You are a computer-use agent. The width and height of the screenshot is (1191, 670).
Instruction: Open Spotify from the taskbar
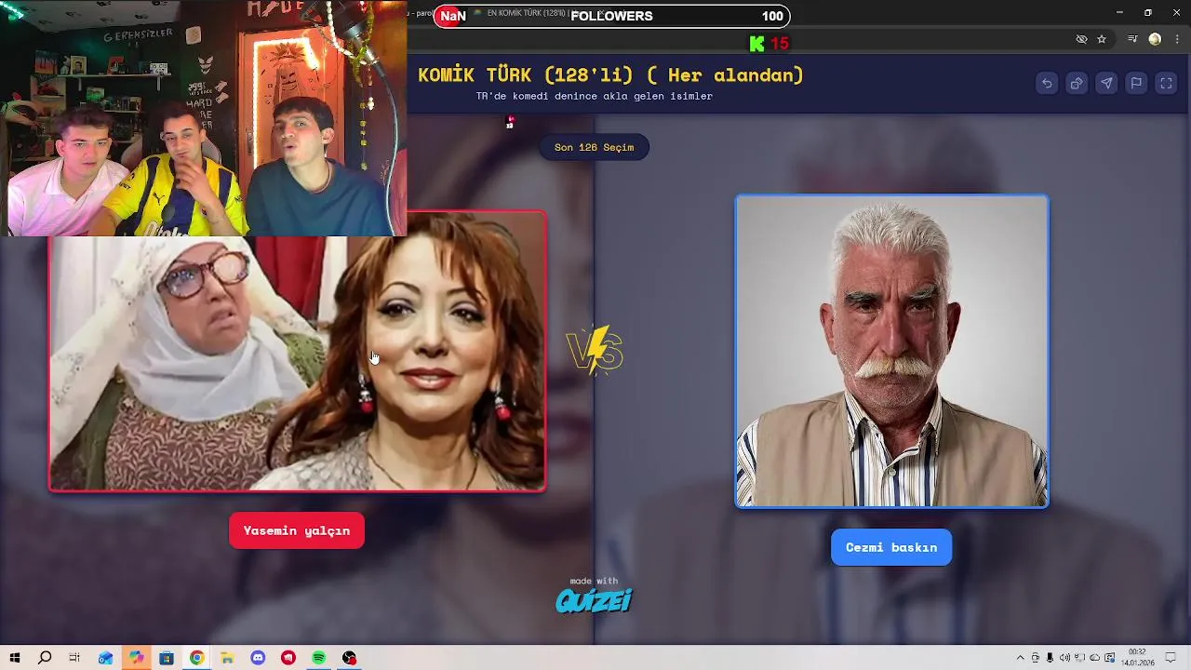pos(318,658)
